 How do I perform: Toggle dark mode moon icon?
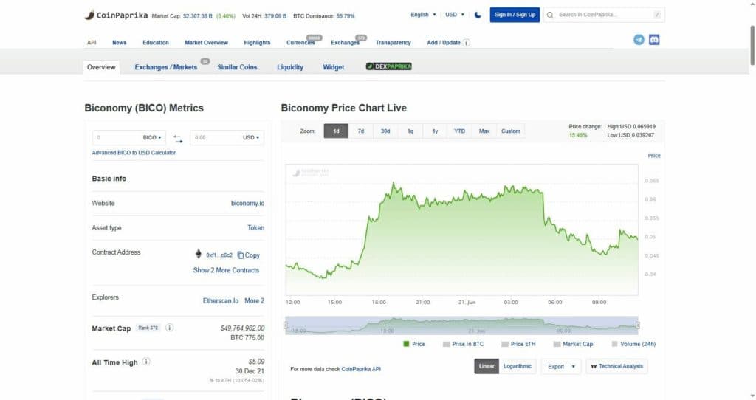click(x=478, y=15)
